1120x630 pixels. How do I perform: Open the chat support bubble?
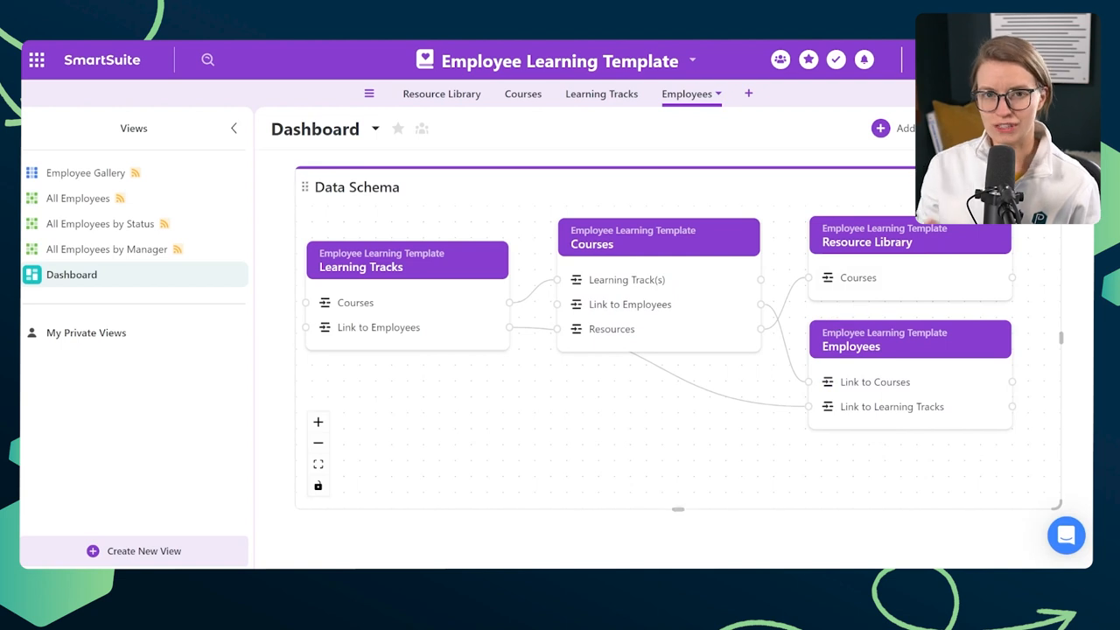click(1066, 535)
